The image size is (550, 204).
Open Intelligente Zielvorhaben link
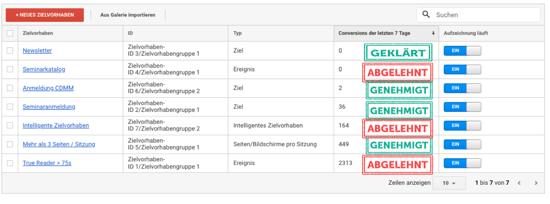56,125
